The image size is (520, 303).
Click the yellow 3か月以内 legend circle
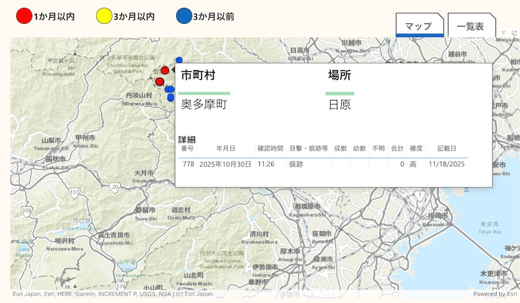coord(103,16)
